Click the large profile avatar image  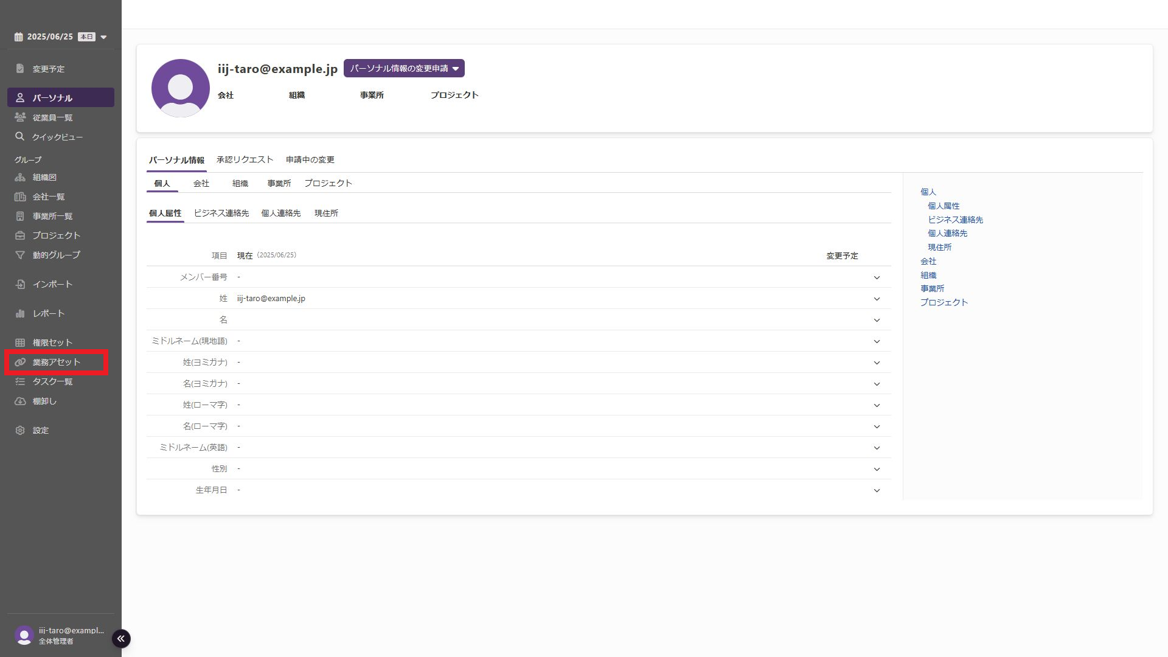180,88
